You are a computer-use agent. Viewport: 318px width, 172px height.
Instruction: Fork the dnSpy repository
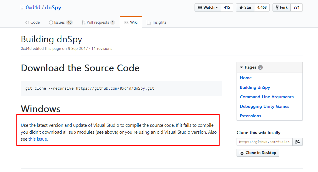pyautogui.click(x=281, y=7)
